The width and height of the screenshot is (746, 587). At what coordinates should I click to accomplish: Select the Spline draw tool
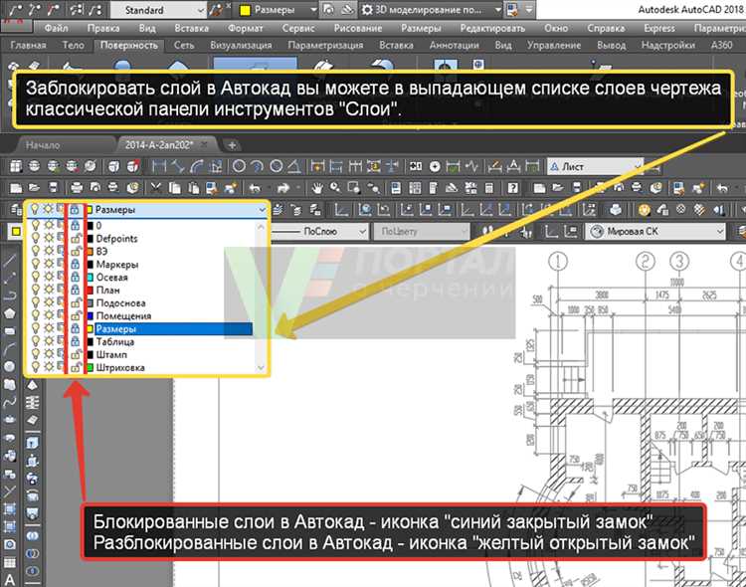coord(10,402)
